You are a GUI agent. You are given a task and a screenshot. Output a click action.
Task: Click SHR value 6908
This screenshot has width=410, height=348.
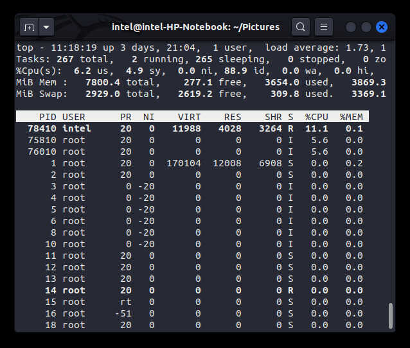point(271,163)
